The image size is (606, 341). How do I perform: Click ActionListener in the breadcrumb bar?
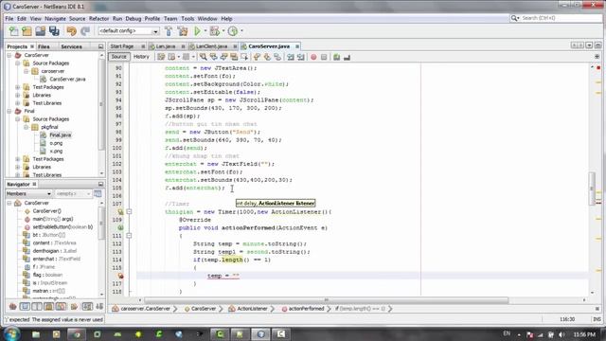252,309
